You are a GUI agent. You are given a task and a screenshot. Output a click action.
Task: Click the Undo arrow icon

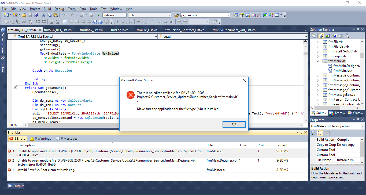(63, 15)
